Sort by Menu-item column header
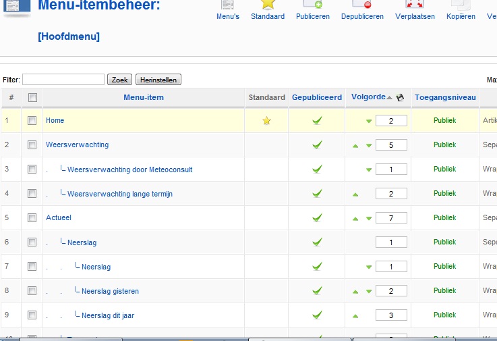Image resolution: width=497 pixels, height=341 pixels. pyautogui.click(x=144, y=97)
